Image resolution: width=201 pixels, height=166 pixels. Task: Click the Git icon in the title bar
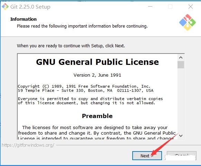pyautogui.click(x=5, y=7)
